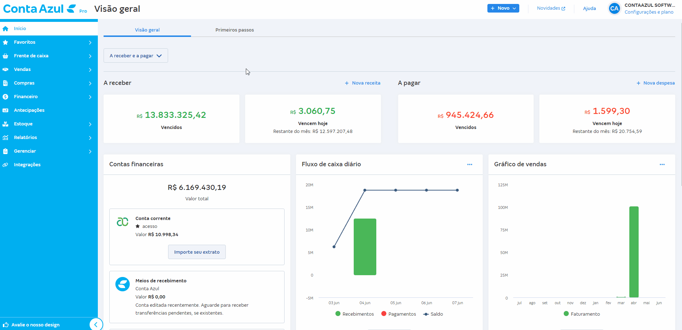Click Avalie o nosso design link
This screenshot has width=682, height=330.
35,325
